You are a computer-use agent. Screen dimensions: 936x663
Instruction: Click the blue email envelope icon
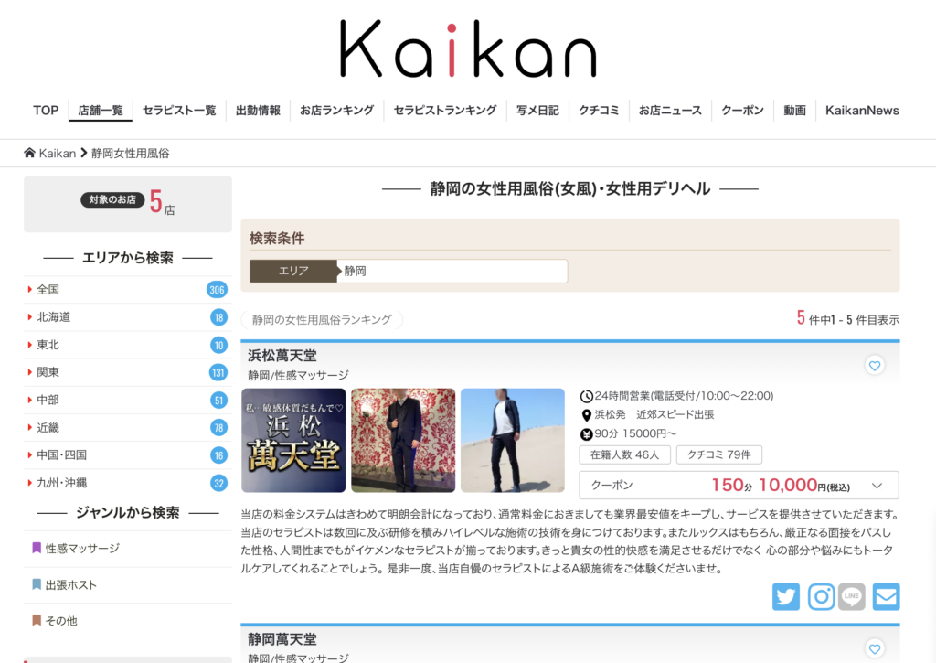tap(886, 596)
